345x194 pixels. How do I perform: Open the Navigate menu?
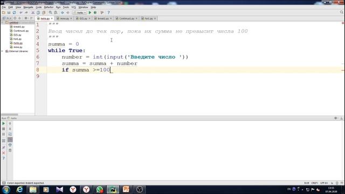(x=29, y=7)
